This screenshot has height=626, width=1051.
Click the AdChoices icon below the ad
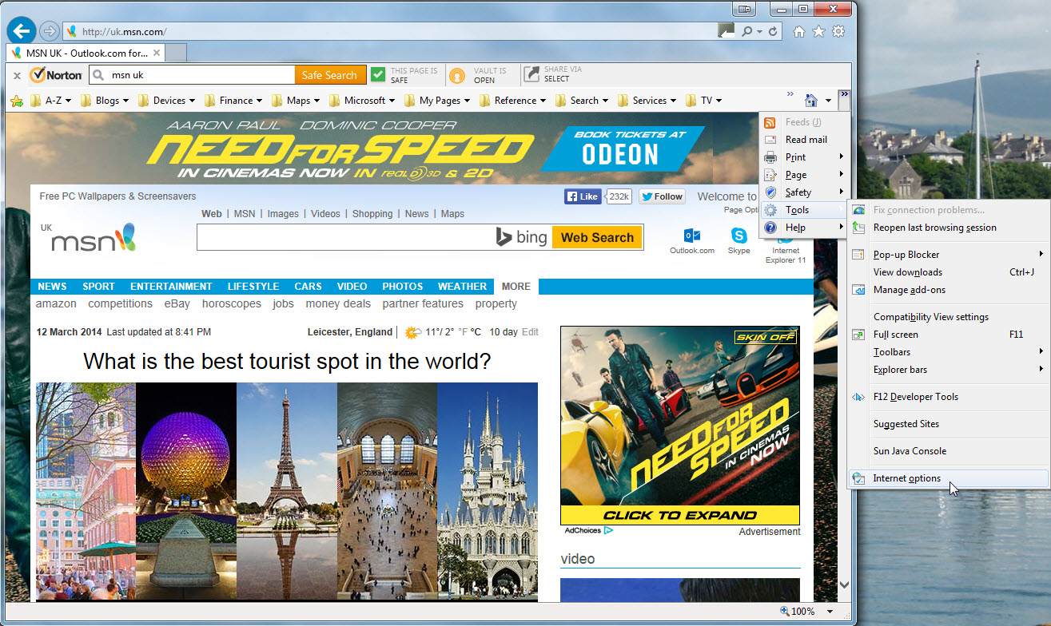[x=609, y=530]
